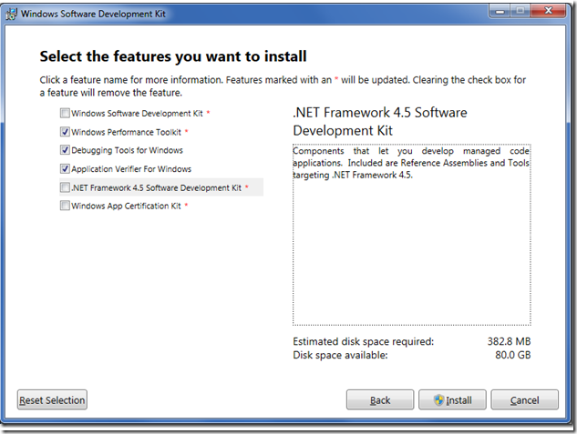Click the Reset Selection button
This screenshot has height=434, width=577.
52,399
